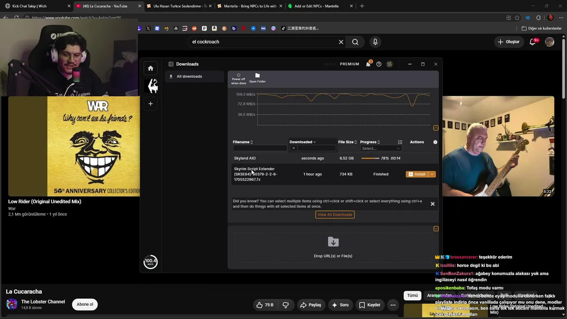Screen dimensions: 567x319
Task: Select the Tümü filter chip
Action: pos(412,296)
